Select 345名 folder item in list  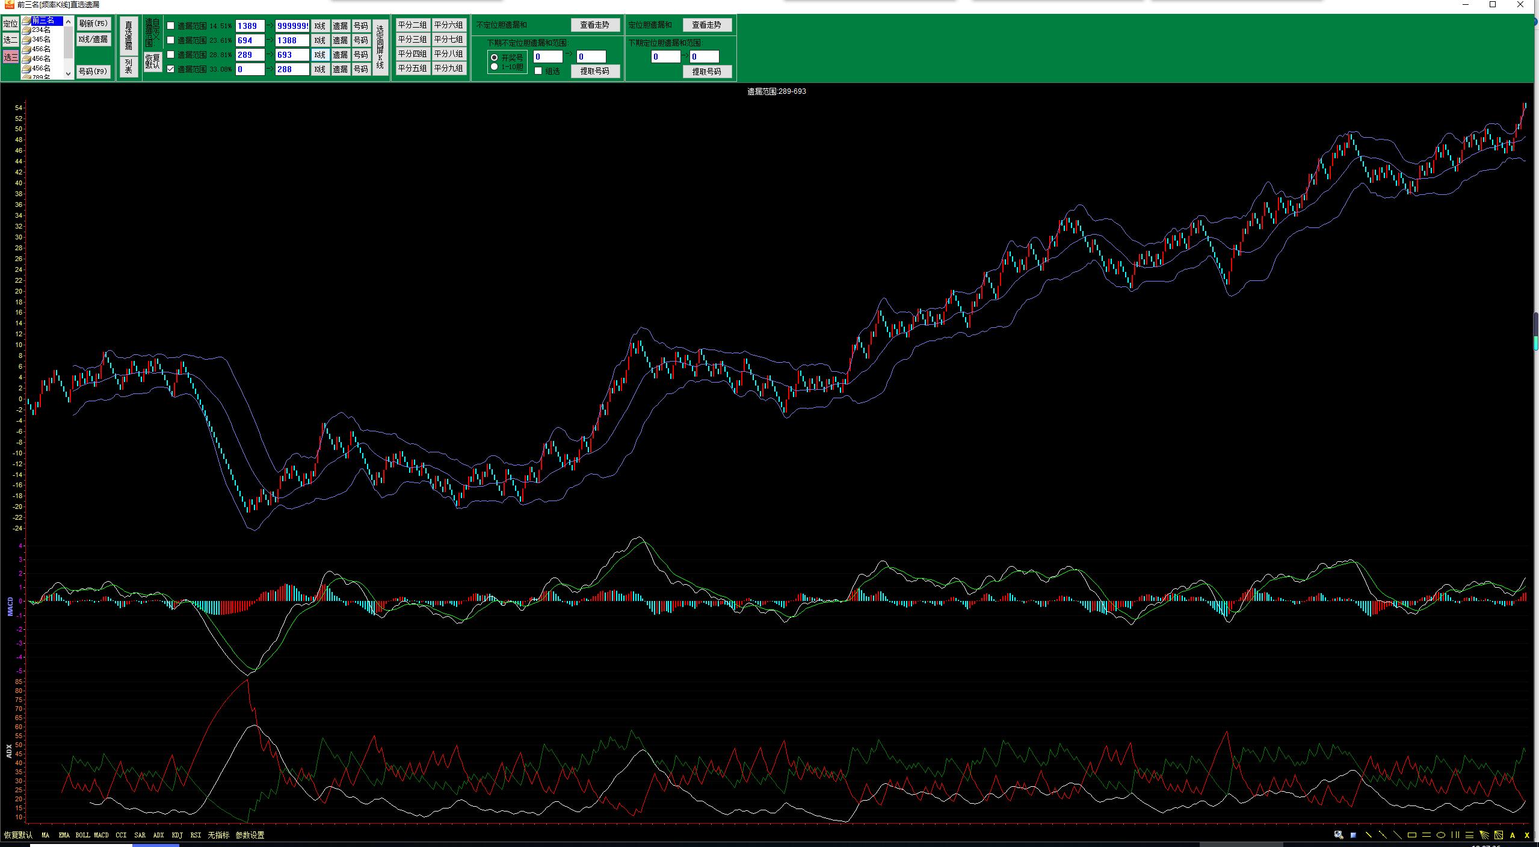coord(37,39)
